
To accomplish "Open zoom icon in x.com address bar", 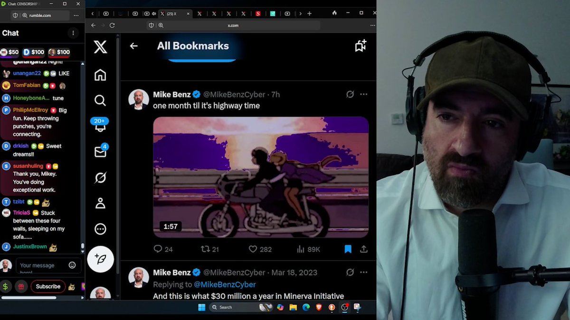I will pos(161,25).
